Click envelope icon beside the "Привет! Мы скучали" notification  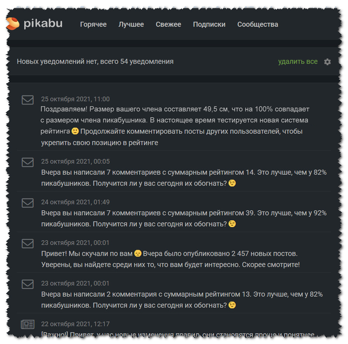coord(28,244)
